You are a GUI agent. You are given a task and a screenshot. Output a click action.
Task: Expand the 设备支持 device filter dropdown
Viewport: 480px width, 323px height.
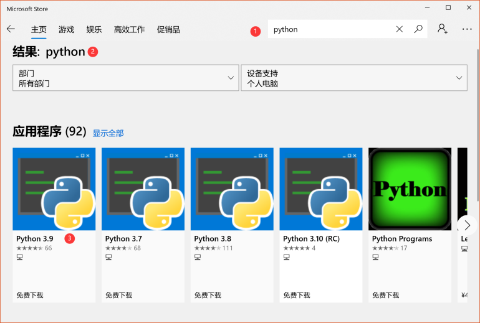353,78
